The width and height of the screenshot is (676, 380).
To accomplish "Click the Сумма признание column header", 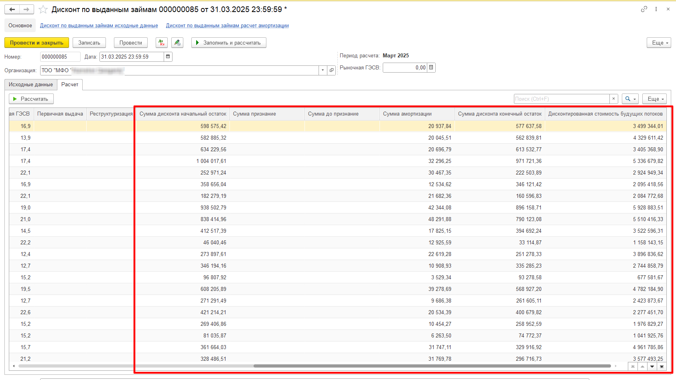I will tap(267, 114).
